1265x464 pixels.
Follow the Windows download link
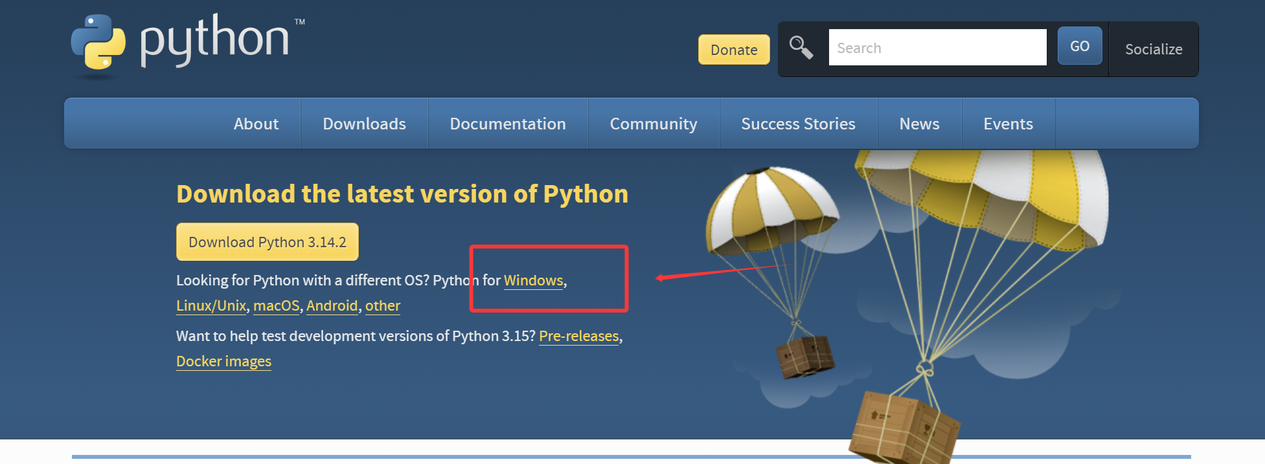tap(534, 280)
